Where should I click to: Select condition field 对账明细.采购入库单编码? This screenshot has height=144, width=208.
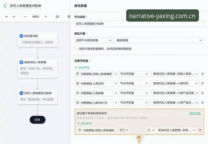pyautogui.click(x=96, y=130)
